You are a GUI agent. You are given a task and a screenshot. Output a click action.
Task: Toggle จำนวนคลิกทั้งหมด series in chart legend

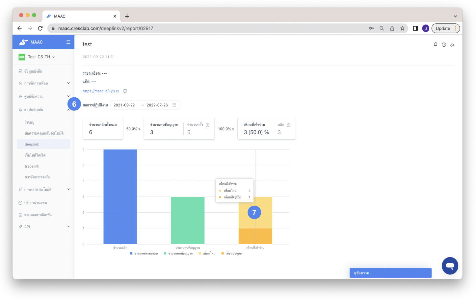pyautogui.click(x=144, y=253)
